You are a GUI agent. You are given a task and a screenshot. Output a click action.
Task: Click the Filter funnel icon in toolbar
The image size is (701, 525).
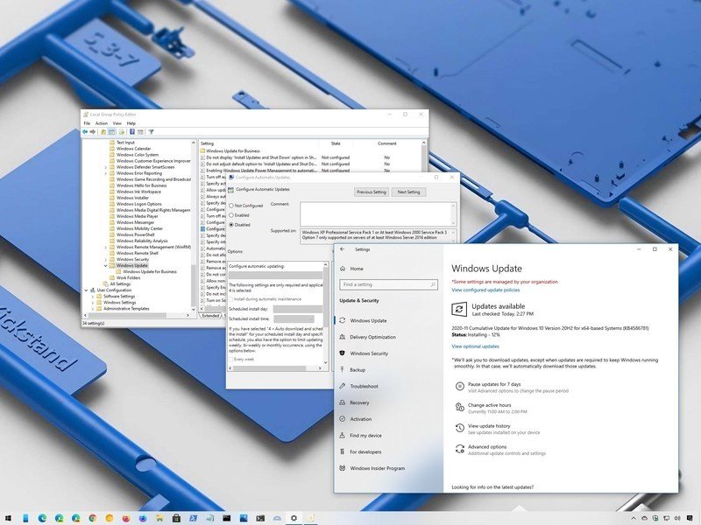pos(151,132)
